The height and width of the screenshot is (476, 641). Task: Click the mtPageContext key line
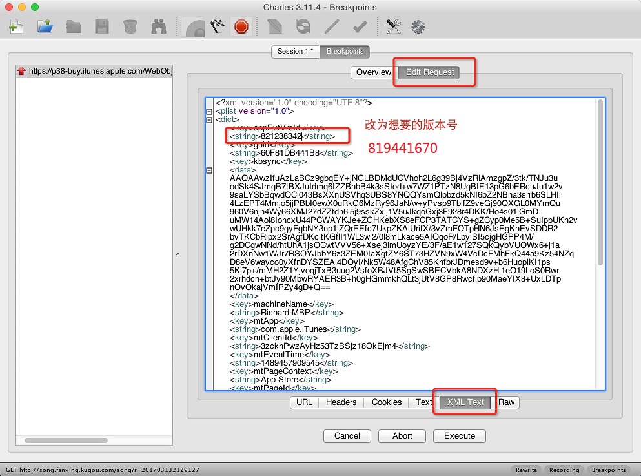[284, 371]
